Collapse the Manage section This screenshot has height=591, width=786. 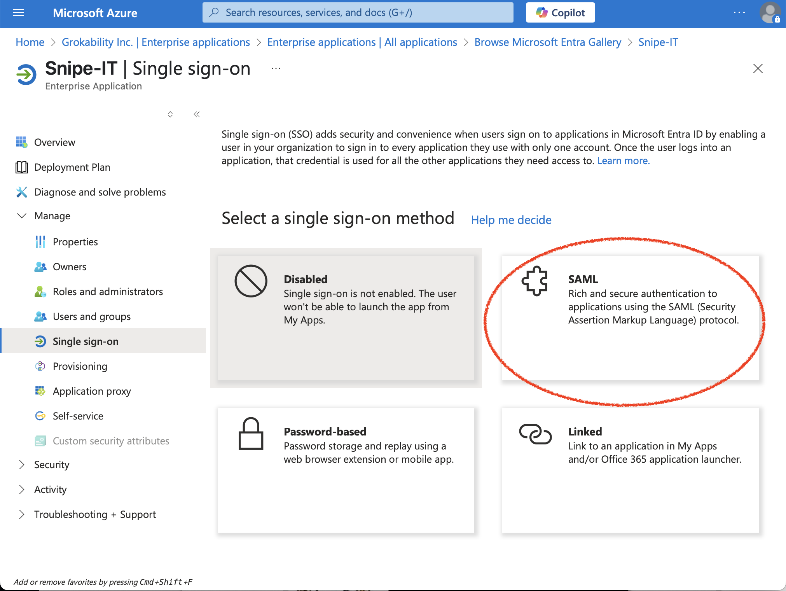pyautogui.click(x=22, y=216)
